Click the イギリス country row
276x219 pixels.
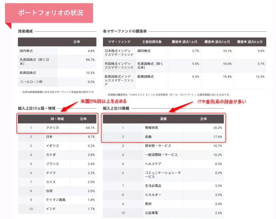(x=57, y=146)
